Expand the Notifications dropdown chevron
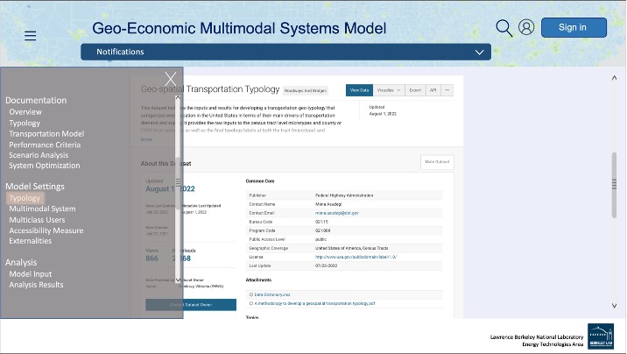The height and width of the screenshot is (354, 627). pos(479,53)
